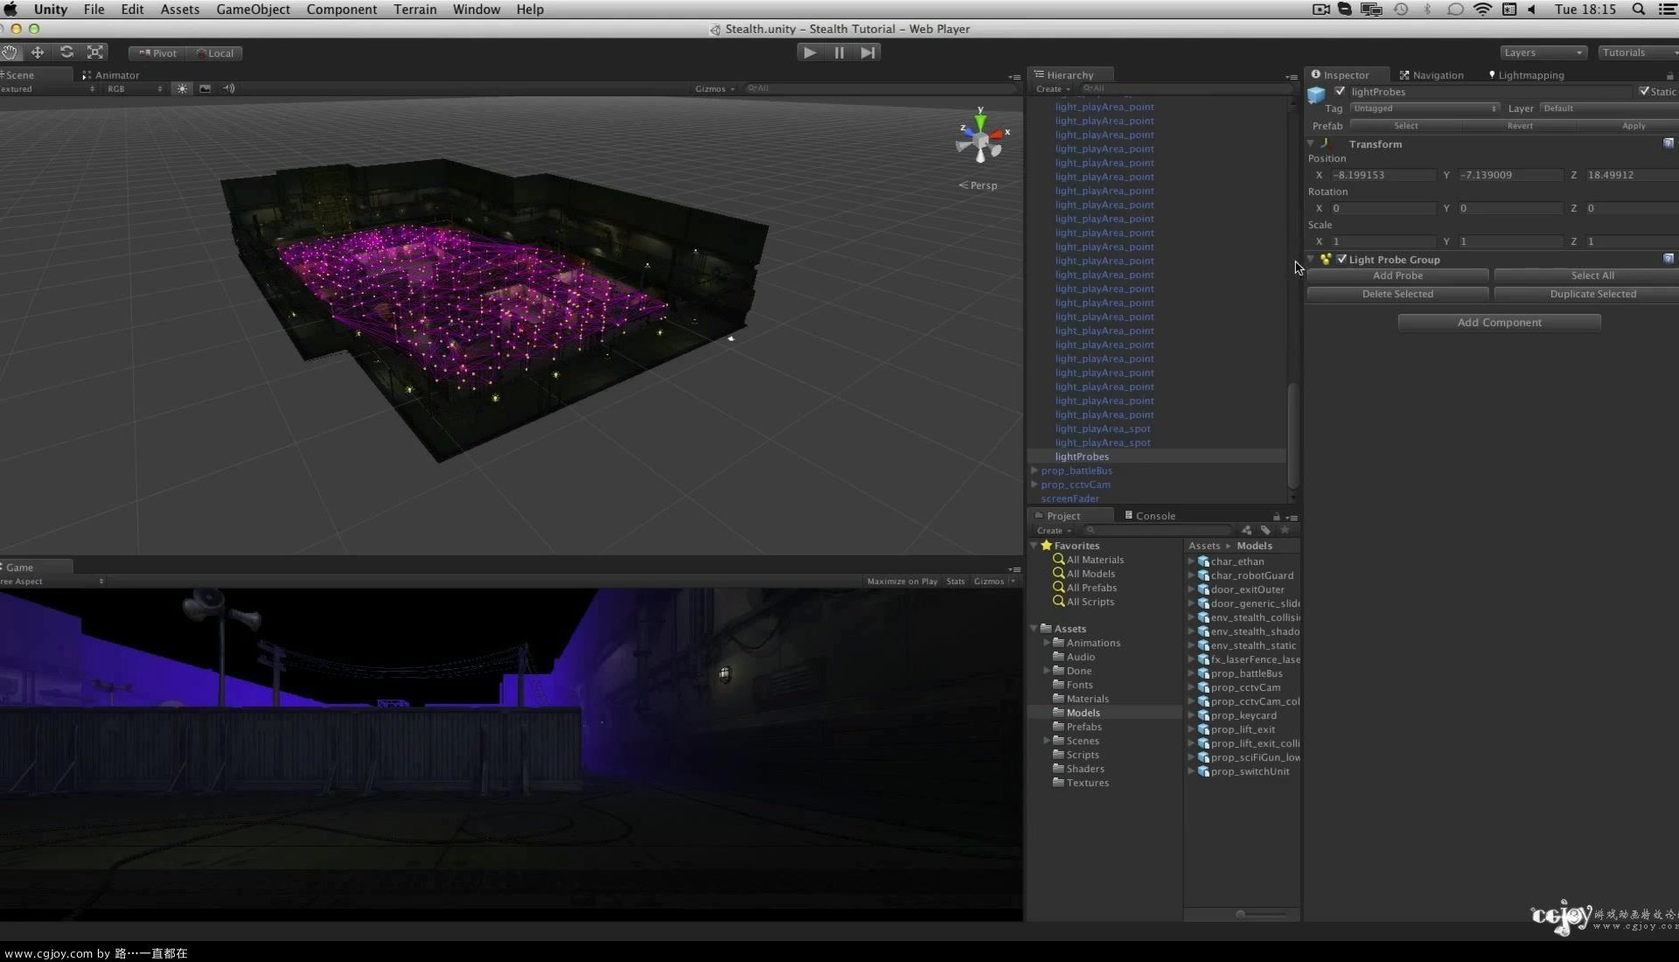Toggle scene audio speaker icon

(229, 88)
